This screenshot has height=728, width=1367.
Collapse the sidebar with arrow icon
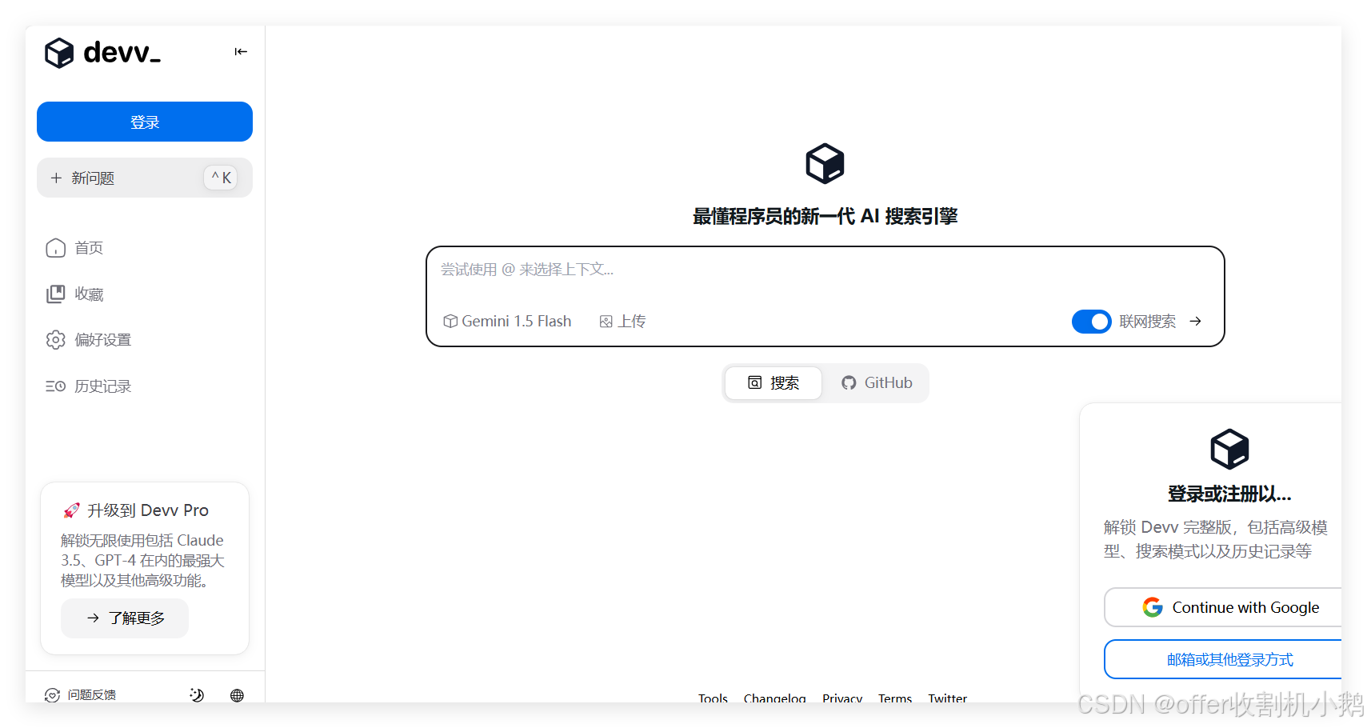pyautogui.click(x=241, y=52)
